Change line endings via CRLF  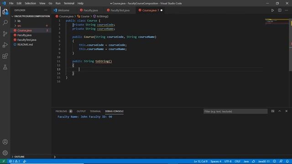click(237, 161)
